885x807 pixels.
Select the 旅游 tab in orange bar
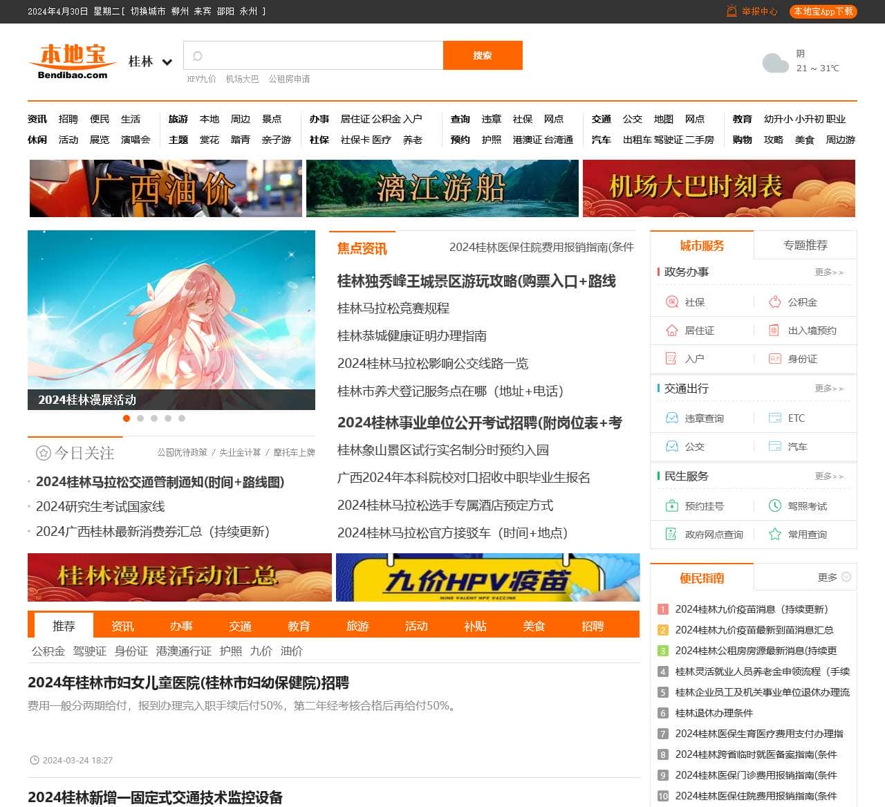tap(357, 626)
